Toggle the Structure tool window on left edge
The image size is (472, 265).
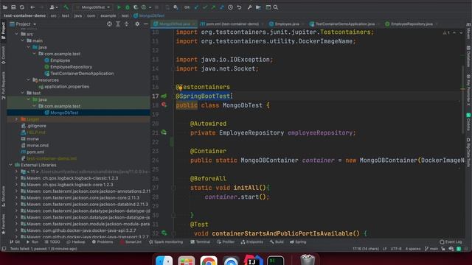[x=3, y=197]
